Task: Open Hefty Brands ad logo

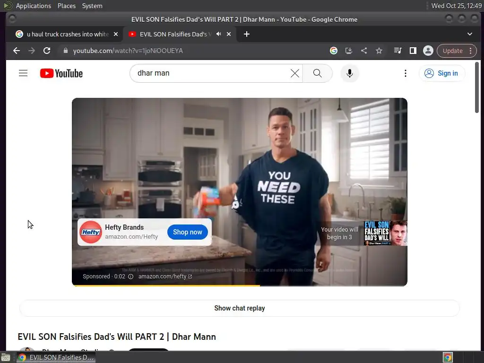Action: click(91, 232)
